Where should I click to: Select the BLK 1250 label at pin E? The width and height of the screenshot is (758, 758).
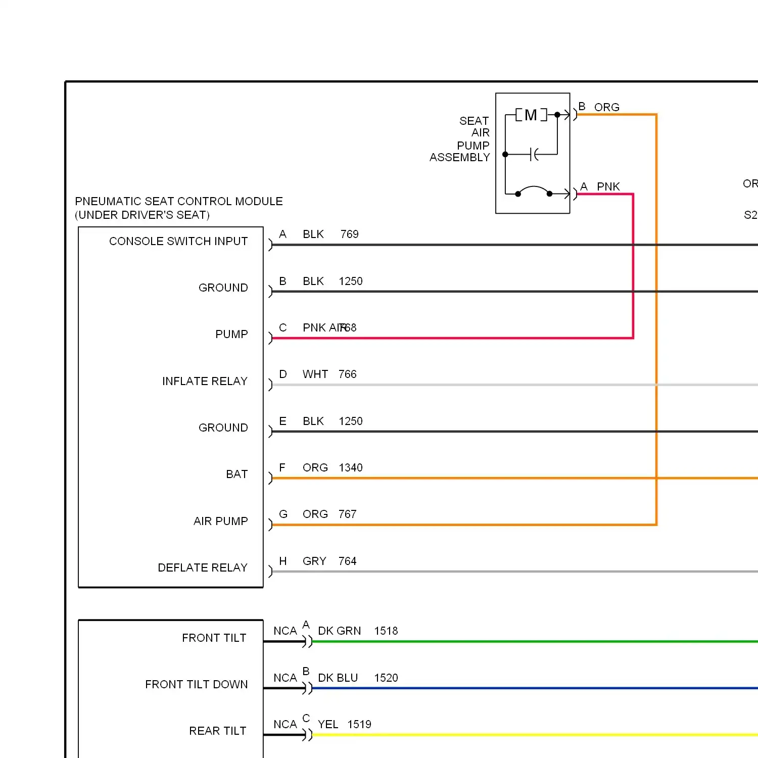pyautogui.click(x=333, y=421)
